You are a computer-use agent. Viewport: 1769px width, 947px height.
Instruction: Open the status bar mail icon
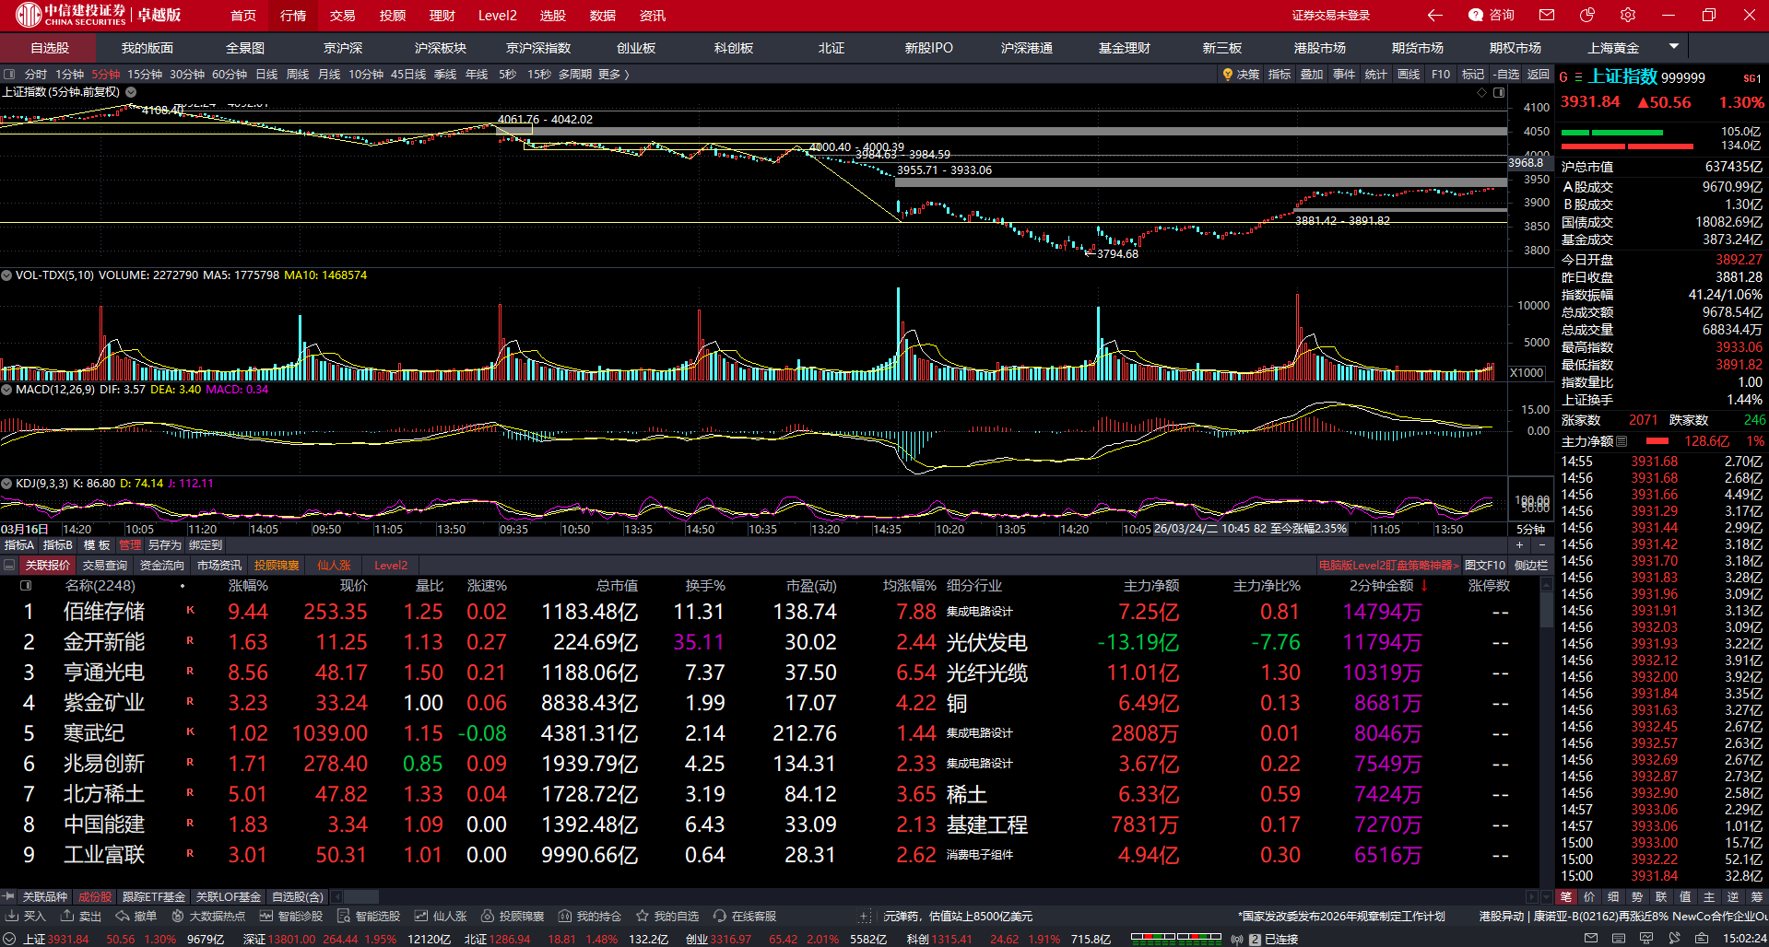pyautogui.click(x=1590, y=938)
